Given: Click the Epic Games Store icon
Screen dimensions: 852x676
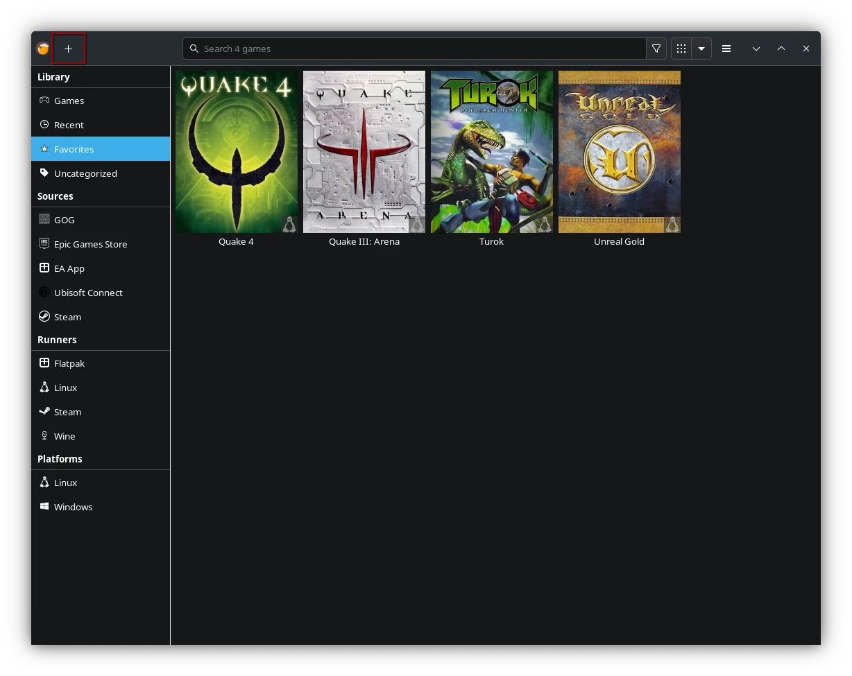Looking at the screenshot, I should tap(44, 243).
